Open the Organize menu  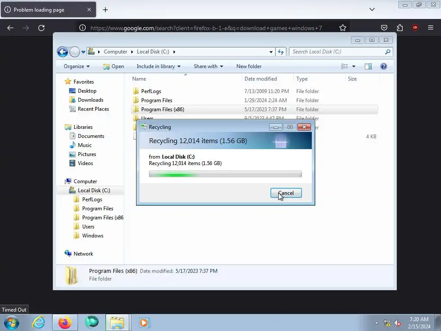click(77, 66)
